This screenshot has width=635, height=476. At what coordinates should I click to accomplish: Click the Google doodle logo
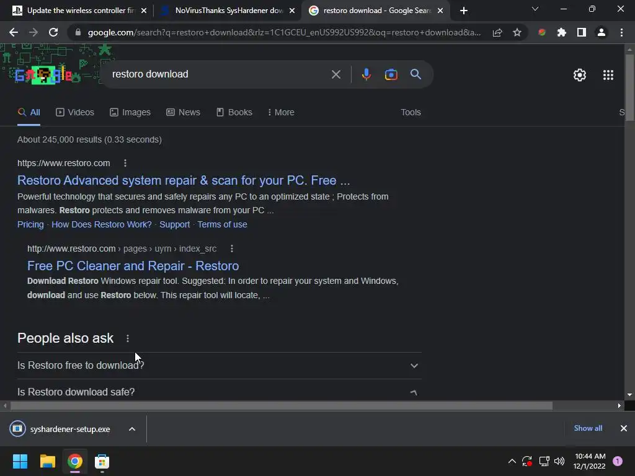43,74
